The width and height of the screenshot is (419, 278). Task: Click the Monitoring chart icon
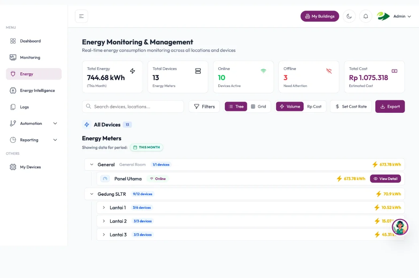(x=13, y=57)
